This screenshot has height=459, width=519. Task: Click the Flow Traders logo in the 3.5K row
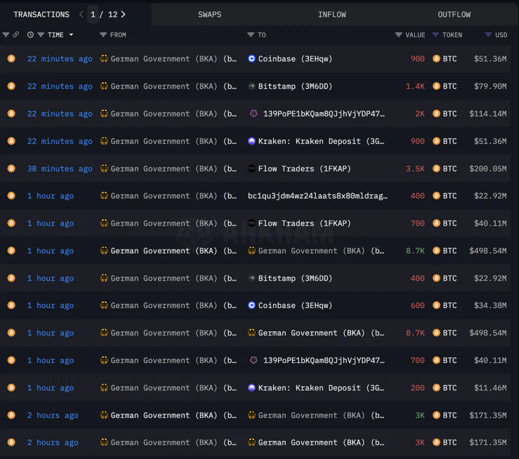coord(251,169)
